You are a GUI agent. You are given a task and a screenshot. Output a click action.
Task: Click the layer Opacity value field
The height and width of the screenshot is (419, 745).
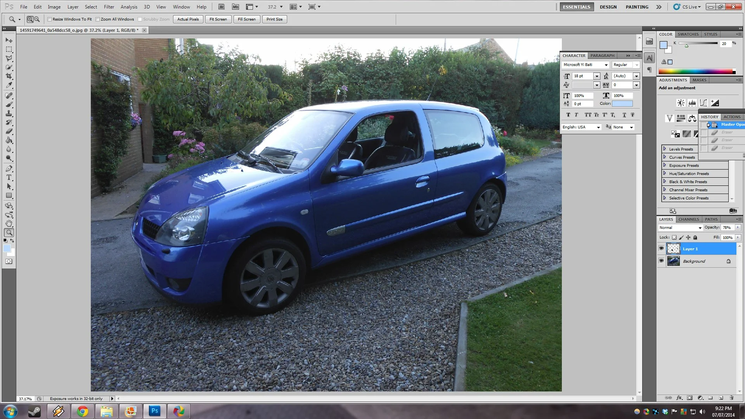click(728, 228)
